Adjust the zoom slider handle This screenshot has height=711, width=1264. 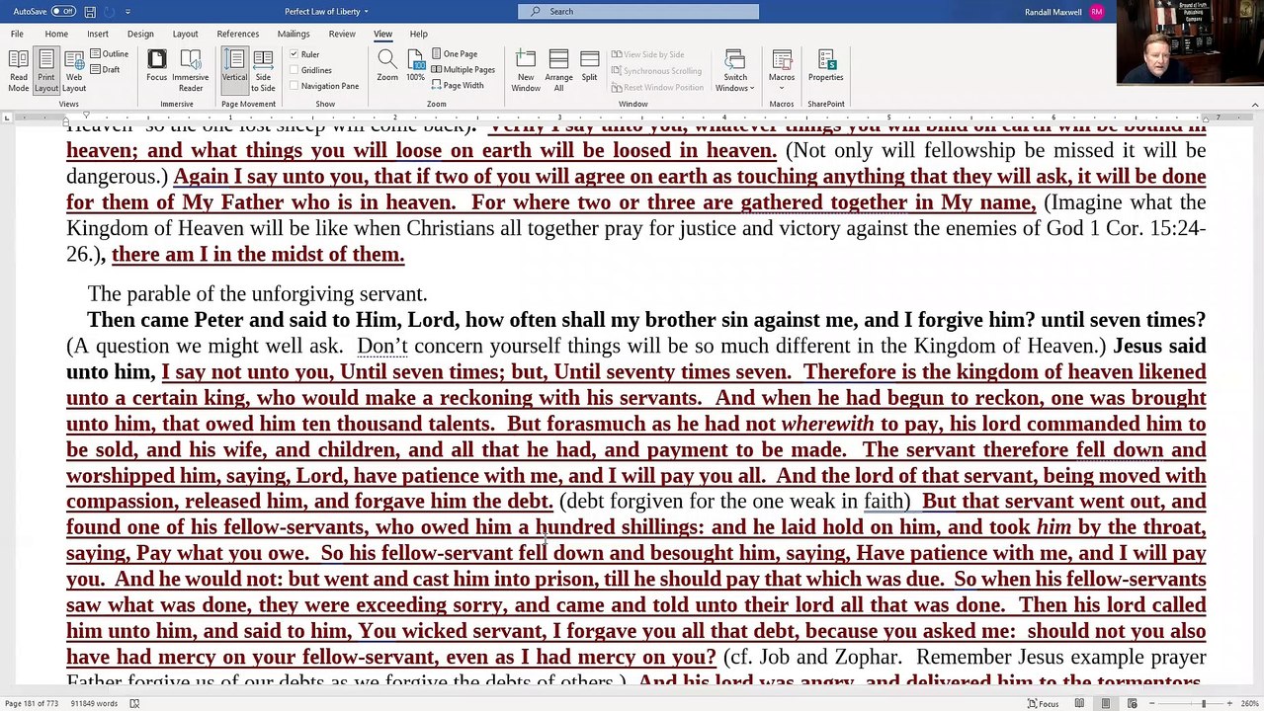(x=1203, y=704)
